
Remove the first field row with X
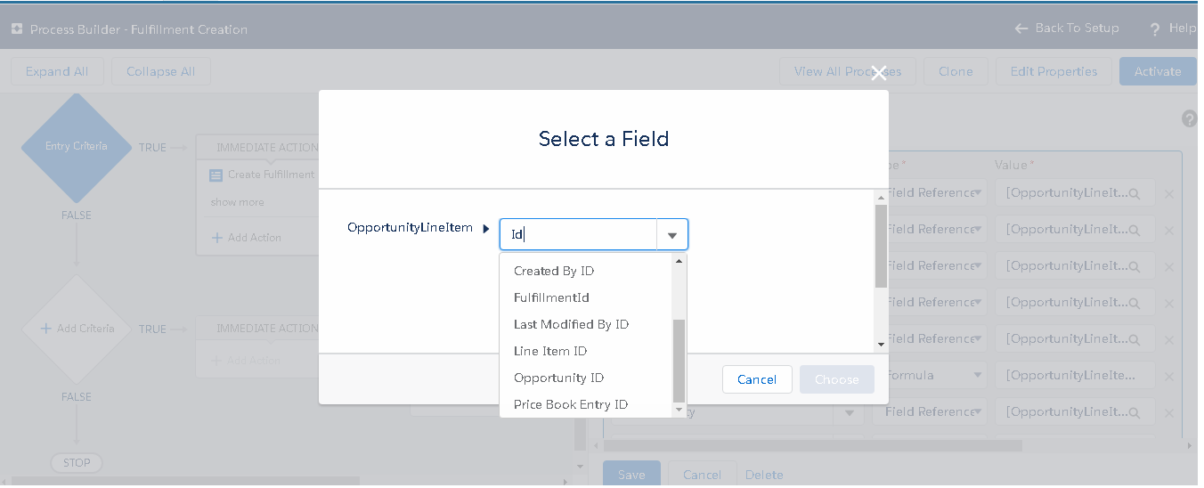(1169, 194)
